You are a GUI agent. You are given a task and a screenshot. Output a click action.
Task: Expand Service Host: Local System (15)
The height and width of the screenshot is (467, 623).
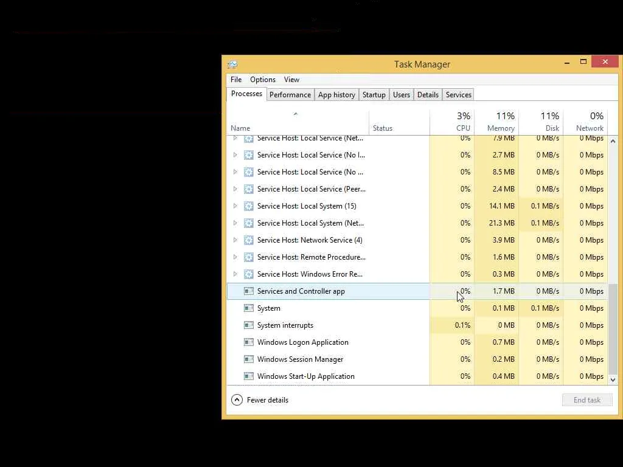click(235, 206)
